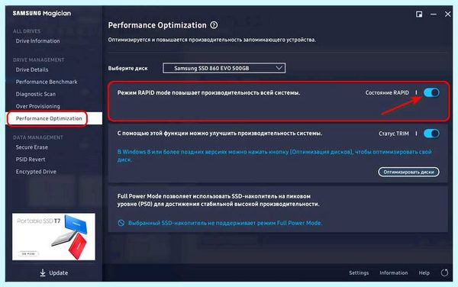Click the Full Power Mode not supported message
The height and width of the screenshot is (287, 458).
coord(225,223)
